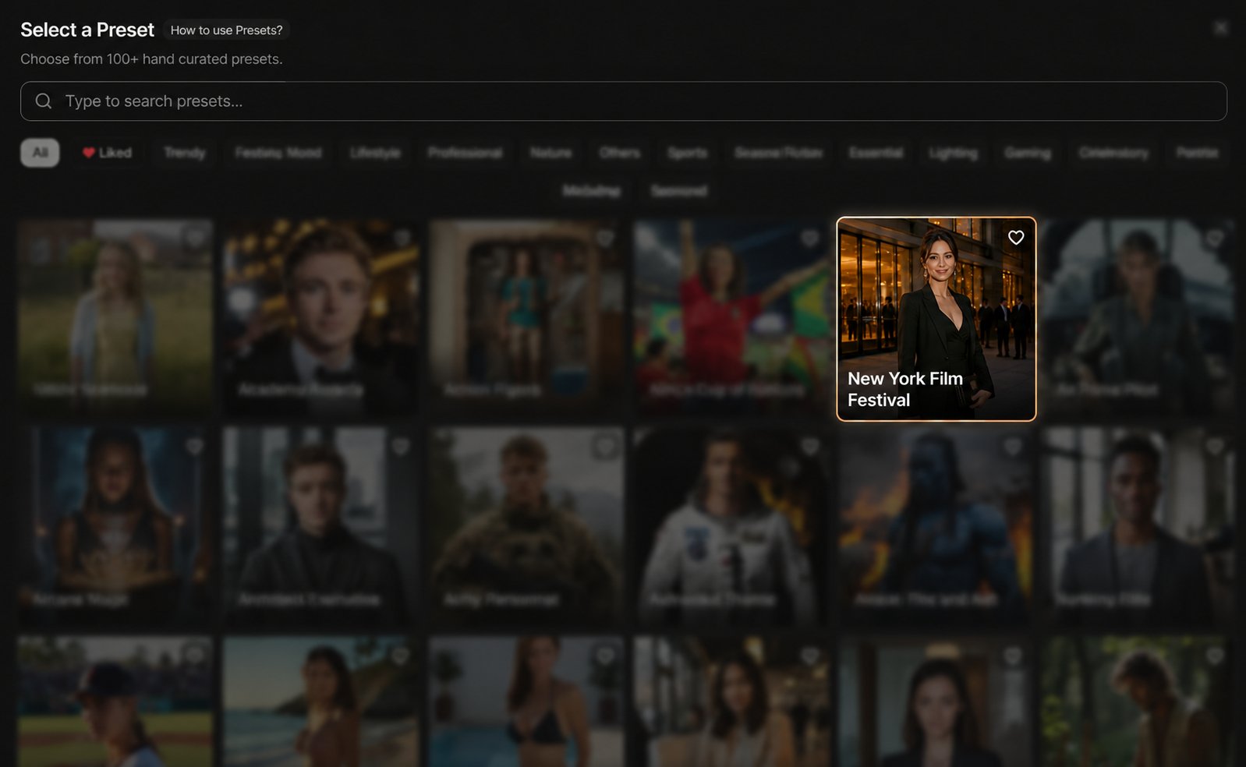Choose the pilot in jet cockpit preset
Screen dimensions: 1246x767
[x=1138, y=316]
